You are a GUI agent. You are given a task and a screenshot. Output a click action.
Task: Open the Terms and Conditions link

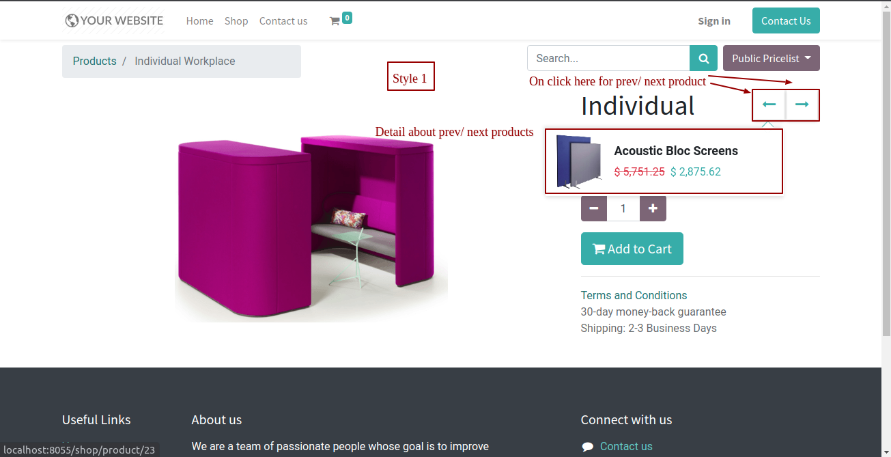634,295
